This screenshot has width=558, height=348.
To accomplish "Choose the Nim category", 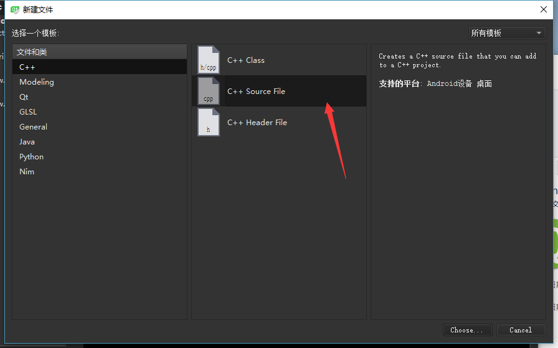I will [x=100, y=171].
